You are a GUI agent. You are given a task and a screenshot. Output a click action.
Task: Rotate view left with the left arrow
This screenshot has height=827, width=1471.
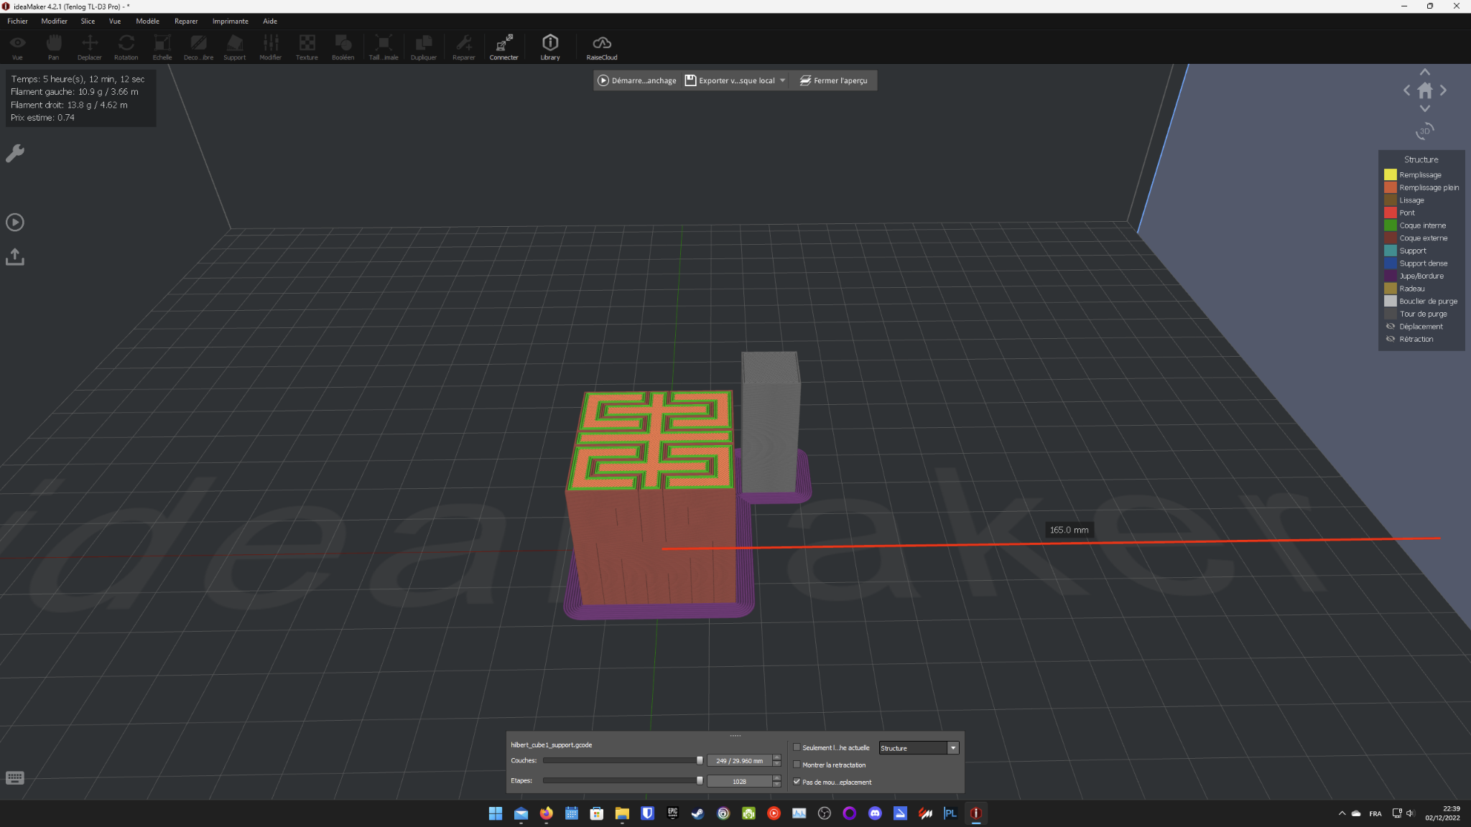pos(1407,90)
